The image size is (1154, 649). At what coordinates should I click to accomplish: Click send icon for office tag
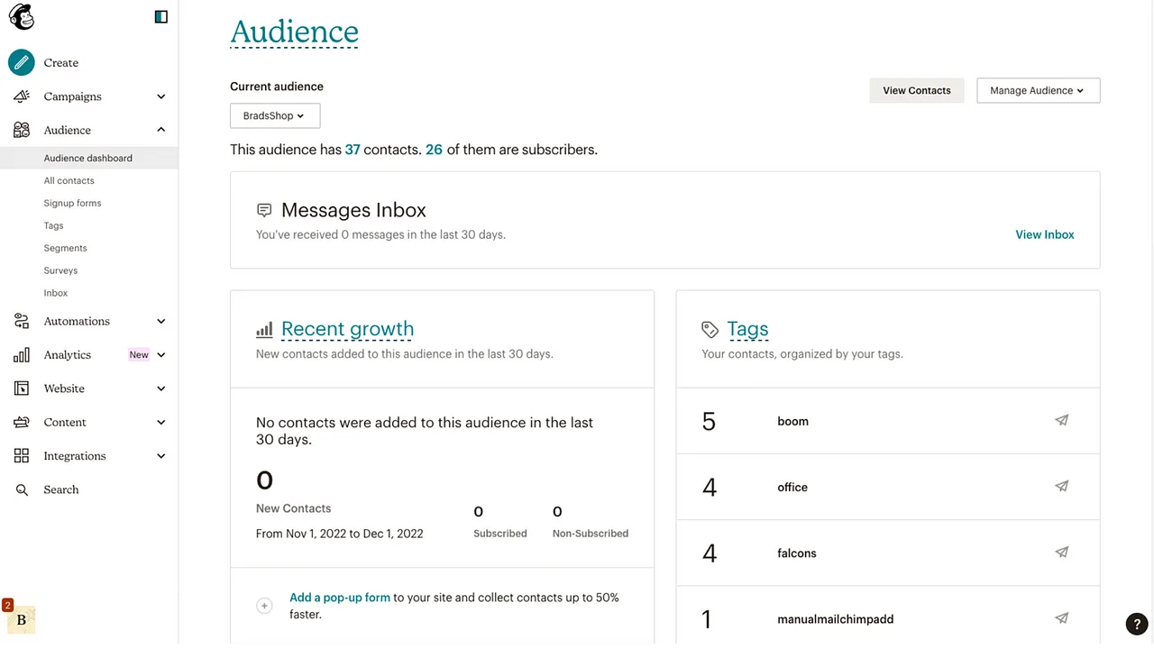pyautogui.click(x=1061, y=487)
